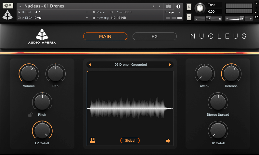Image resolution: width=259 pixels, height=155 pixels.
Task: Click the header volume slider
Action: point(239,19)
